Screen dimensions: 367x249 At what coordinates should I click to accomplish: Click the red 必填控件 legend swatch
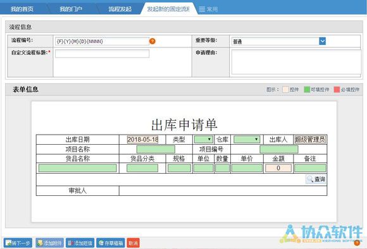pos(337,89)
